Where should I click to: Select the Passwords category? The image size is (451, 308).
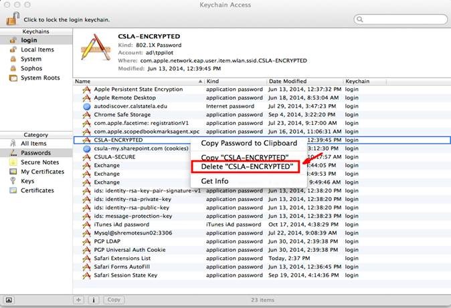[36, 152]
